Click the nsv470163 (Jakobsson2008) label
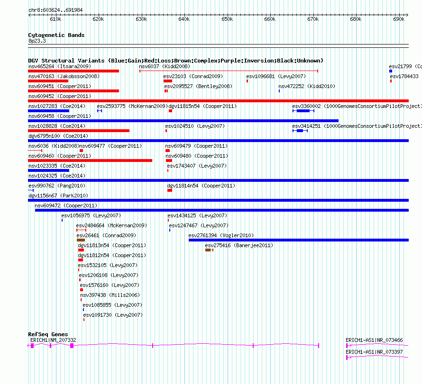The width and height of the screenshot is (422, 384). (x=64, y=76)
